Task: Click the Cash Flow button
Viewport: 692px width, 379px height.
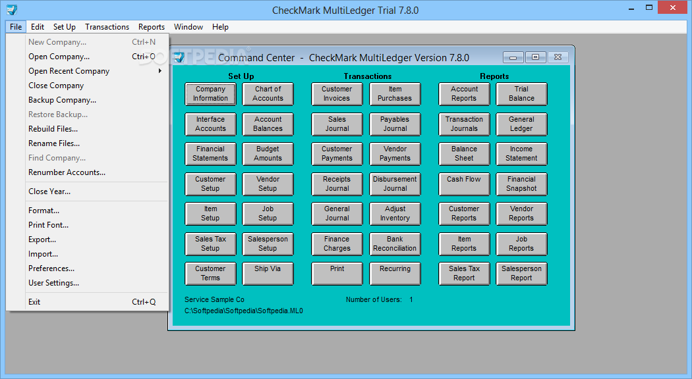Action: point(464,184)
